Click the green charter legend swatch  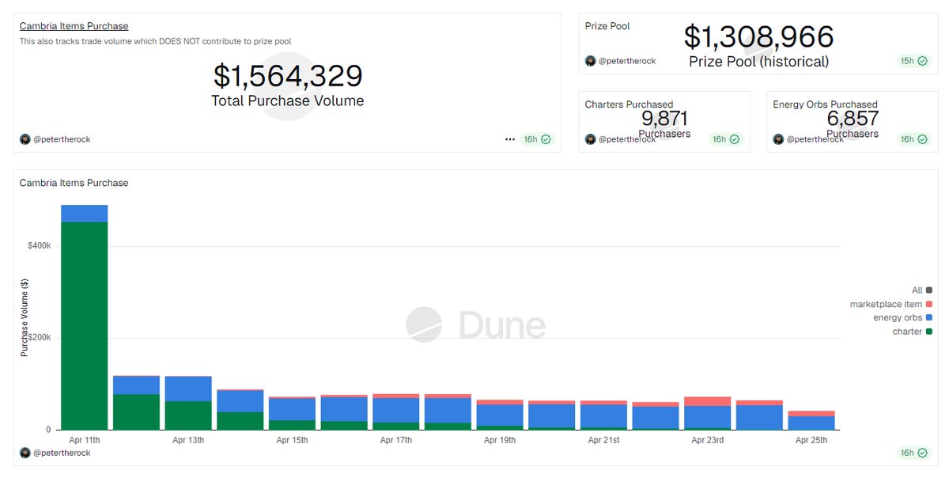coord(929,332)
